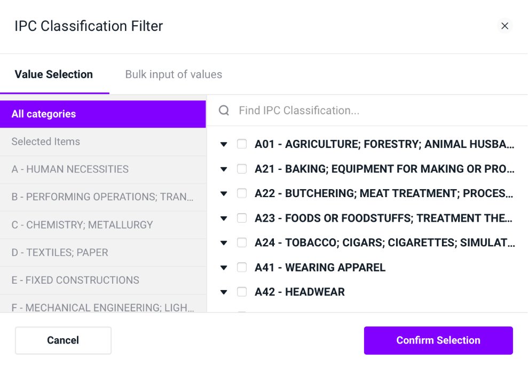Expand the A24 Tobacco row
528x367 pixels.
pos(224,243)
